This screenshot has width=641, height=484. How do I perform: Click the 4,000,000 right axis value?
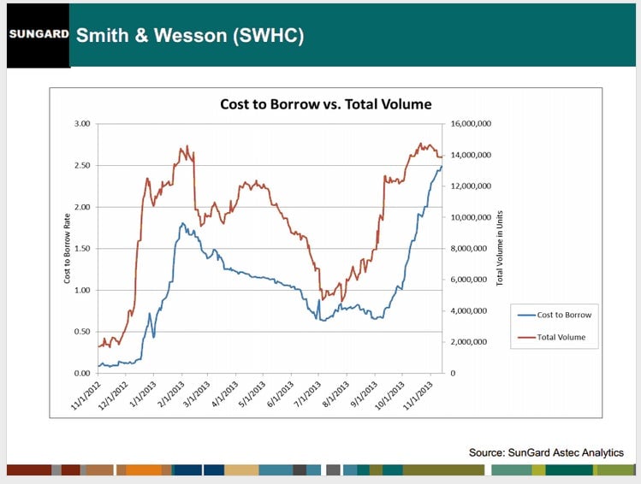point(469,310)
